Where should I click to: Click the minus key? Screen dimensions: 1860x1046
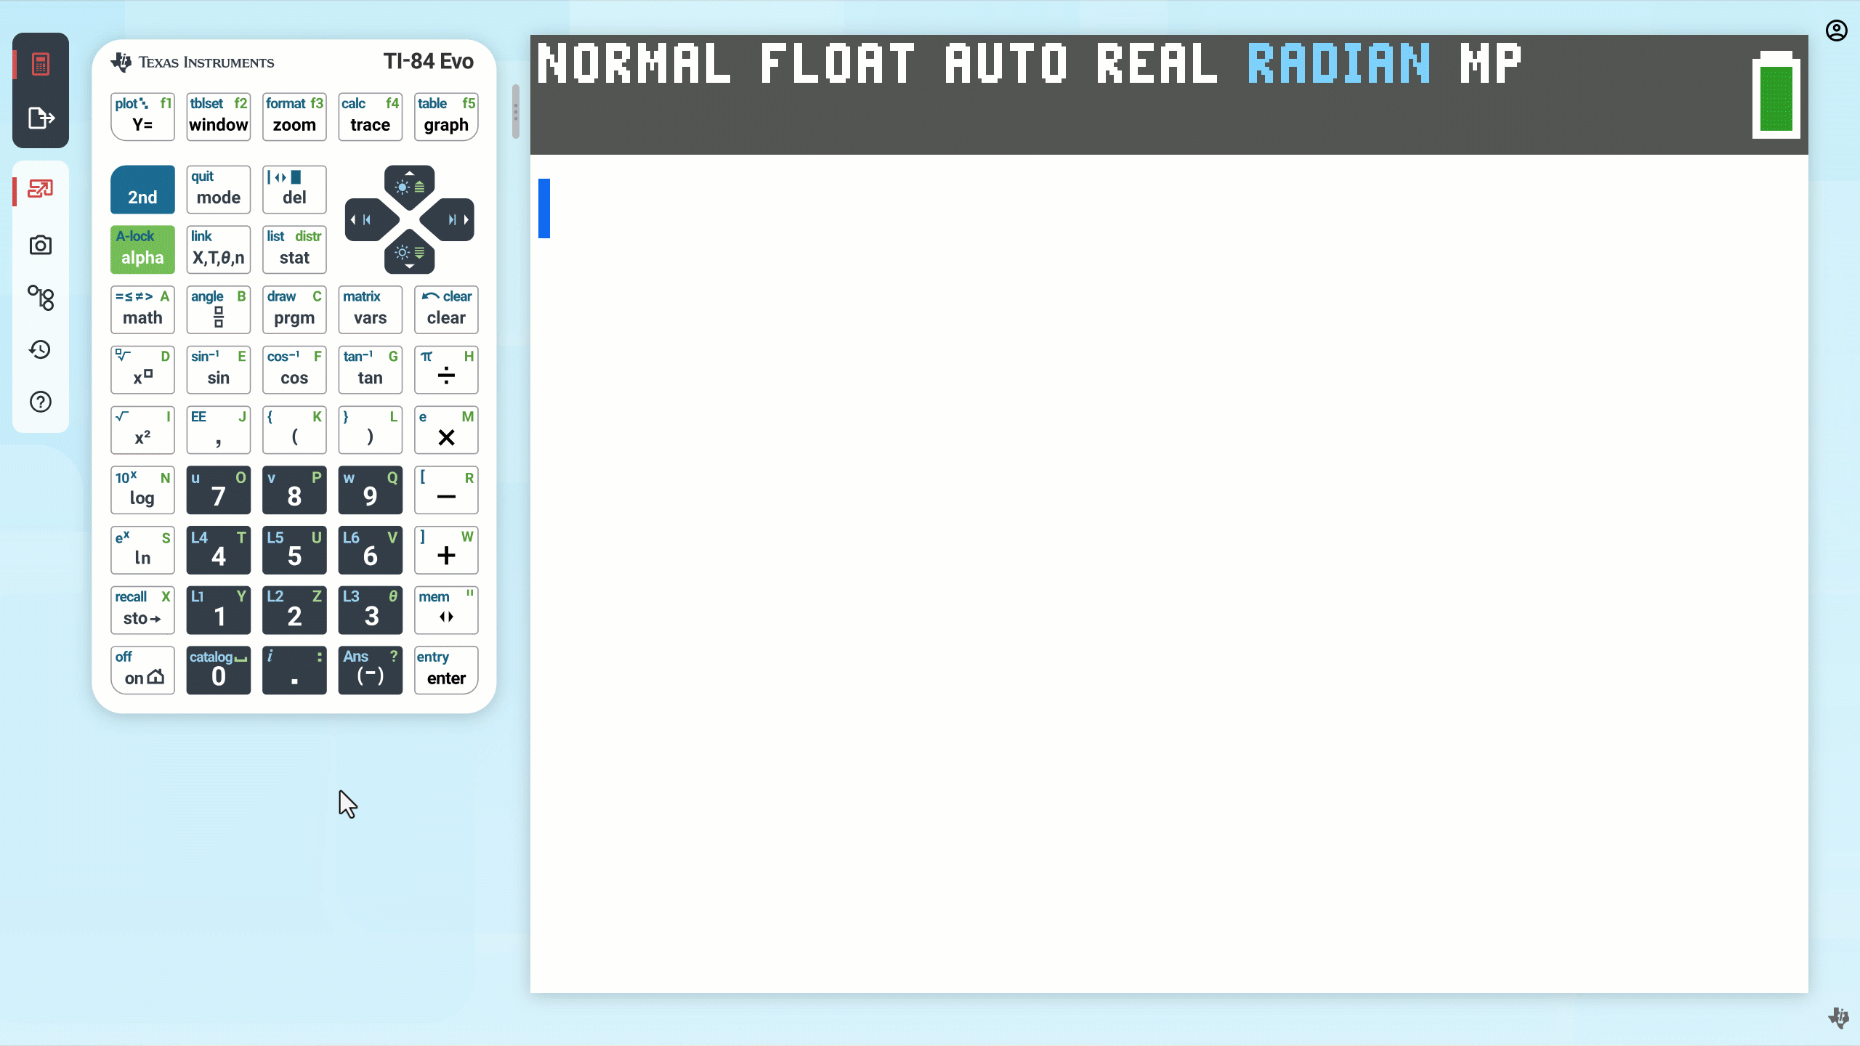pyautogui.click(x=446, y=491)
